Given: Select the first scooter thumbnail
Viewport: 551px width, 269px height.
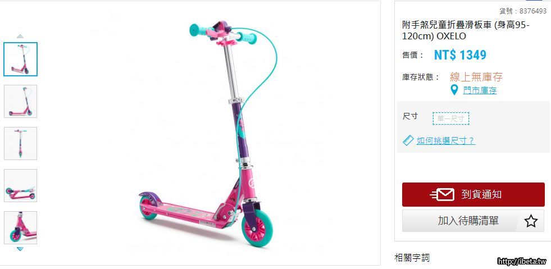Looking at the screenshot, I should [x=20, y=59].
